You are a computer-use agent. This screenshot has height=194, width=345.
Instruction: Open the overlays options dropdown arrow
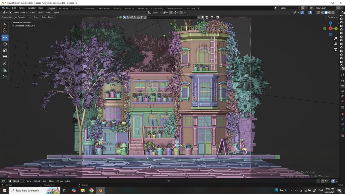313,13
